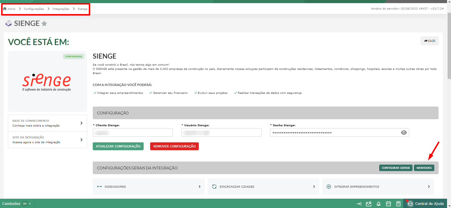The height and width of the screenshot is (208, 451).
Task: Open INTEGRAR EMPREENDIMENTOS card
Action: click(378, 187)
